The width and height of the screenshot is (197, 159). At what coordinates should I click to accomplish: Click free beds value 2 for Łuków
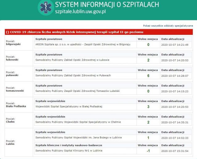pyautogui.click(x=148, y=60)
